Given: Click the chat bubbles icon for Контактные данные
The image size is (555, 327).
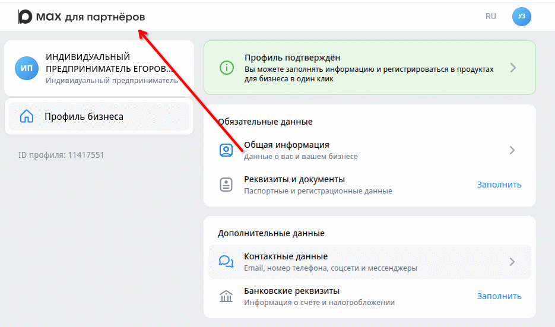Looking at the screenshot, I should [x=226, y=262].
